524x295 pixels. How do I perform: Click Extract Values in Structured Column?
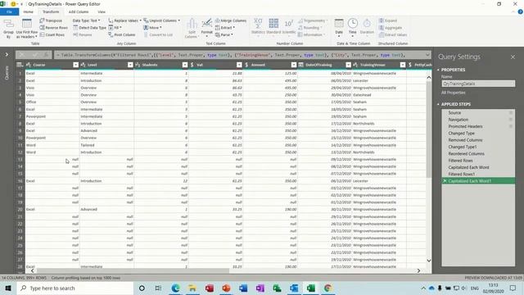point(393,34)
